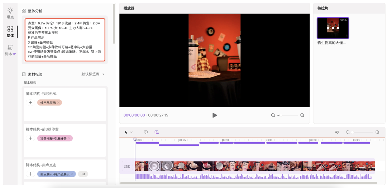Open the three-dot menu on clip thumbnail
The image size is (387, 188).
pos(333,28)
